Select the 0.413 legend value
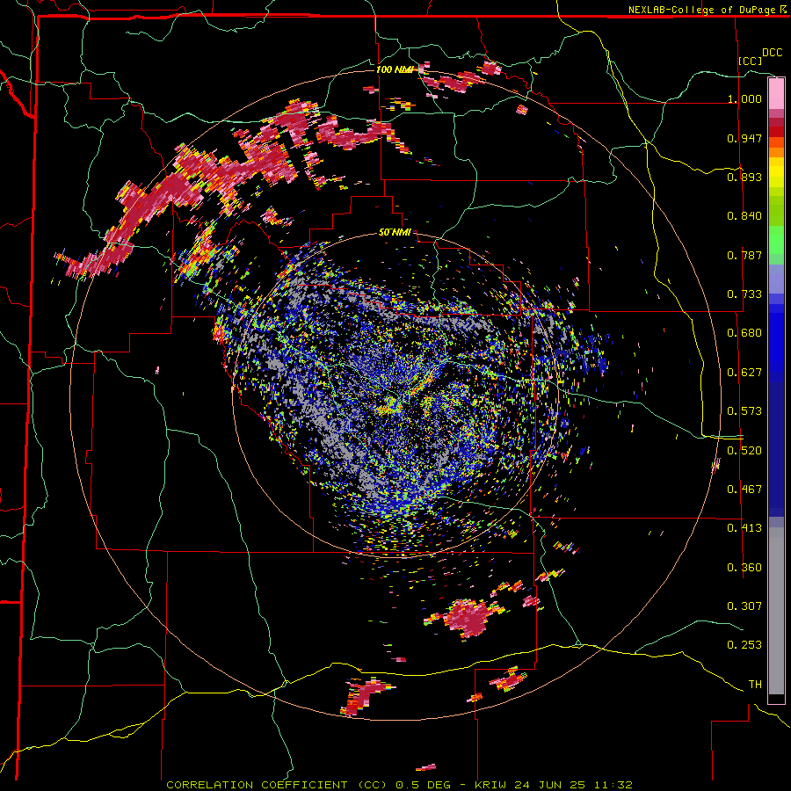The width and height of the screenshot is (791, 791). click(744, 528)
